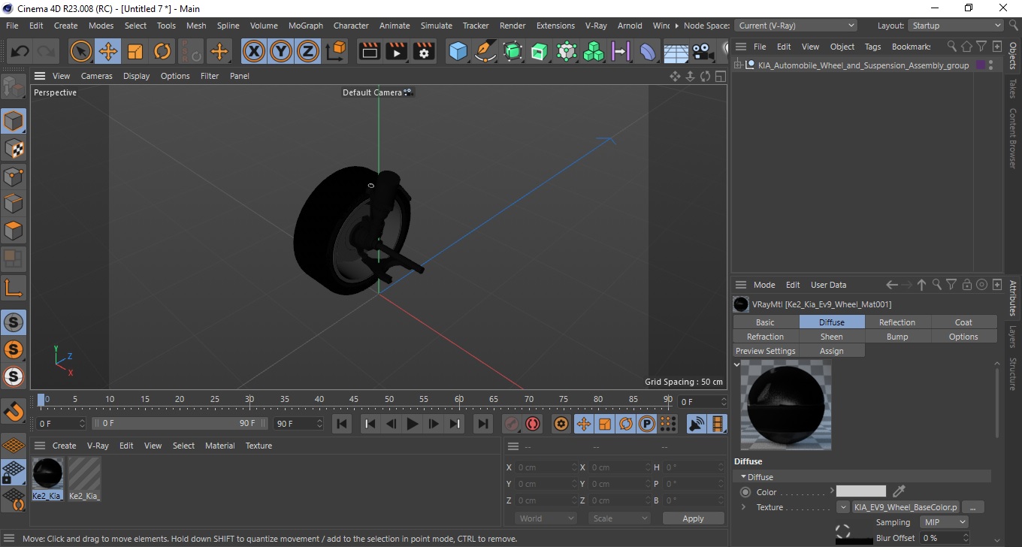
Task: Add a Floor environment object
Action: 676,53
